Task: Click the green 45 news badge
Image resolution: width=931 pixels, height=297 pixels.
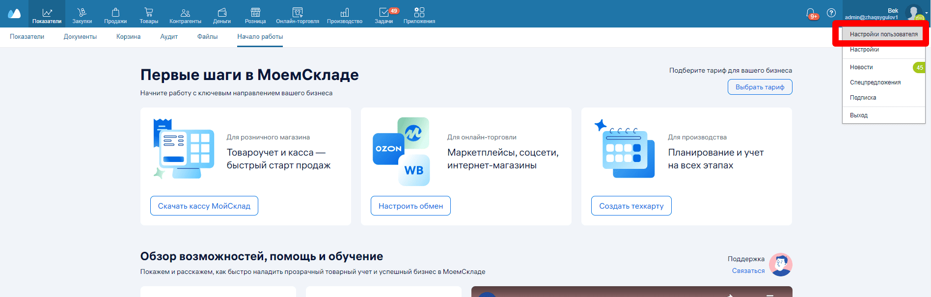Action: (919, 67)
